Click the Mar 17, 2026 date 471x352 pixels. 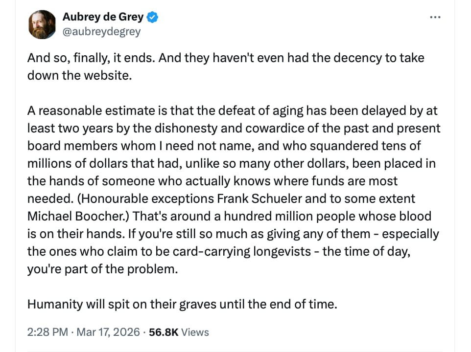pos(108,332)
